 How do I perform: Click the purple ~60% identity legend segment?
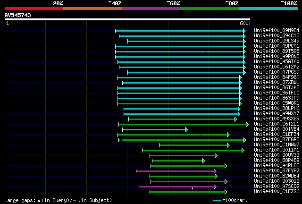coord(151,8)
